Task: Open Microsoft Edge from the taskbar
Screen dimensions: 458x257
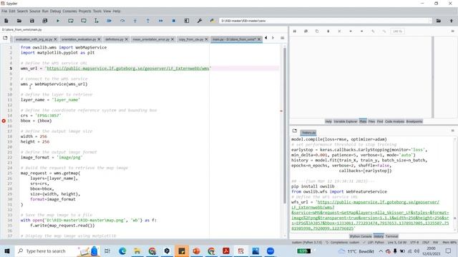Action: [x=122, y=251]
